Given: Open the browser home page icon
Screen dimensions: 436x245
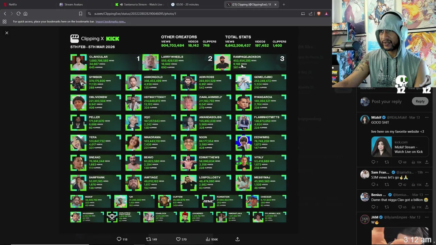Looking at the screenshot, I should [25, 14].
